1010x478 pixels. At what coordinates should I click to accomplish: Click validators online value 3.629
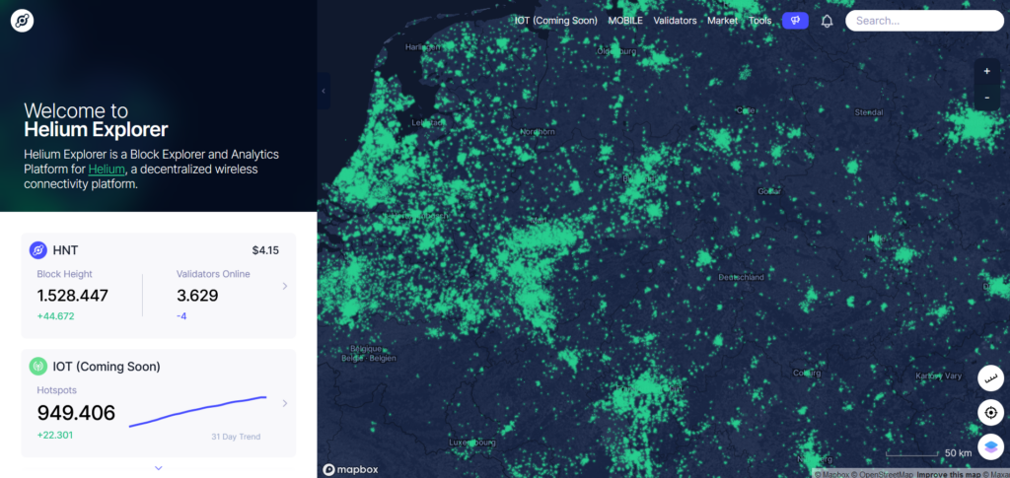[197, 296]
